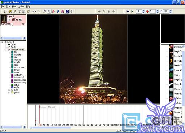Open the Edit menu
The height and width of the screenshot is (133, 185).
coord(8,6)
